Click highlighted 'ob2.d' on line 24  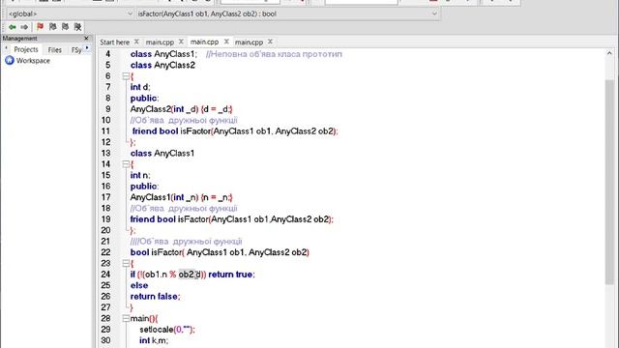click(x=190, y=275)
